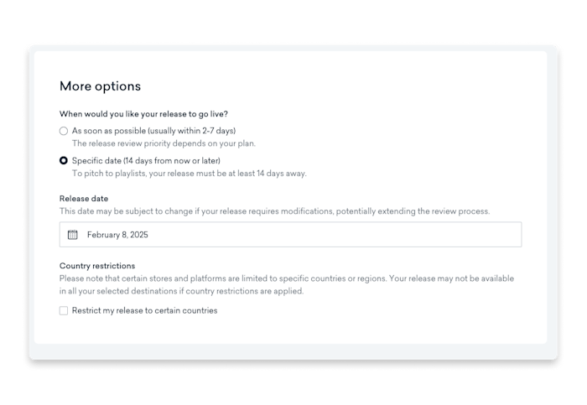This screenshot has width=587, height=405.
Task: Click the 'As soon as possible (usually within 2-7 days)' label
Action: tap(153, 131)
